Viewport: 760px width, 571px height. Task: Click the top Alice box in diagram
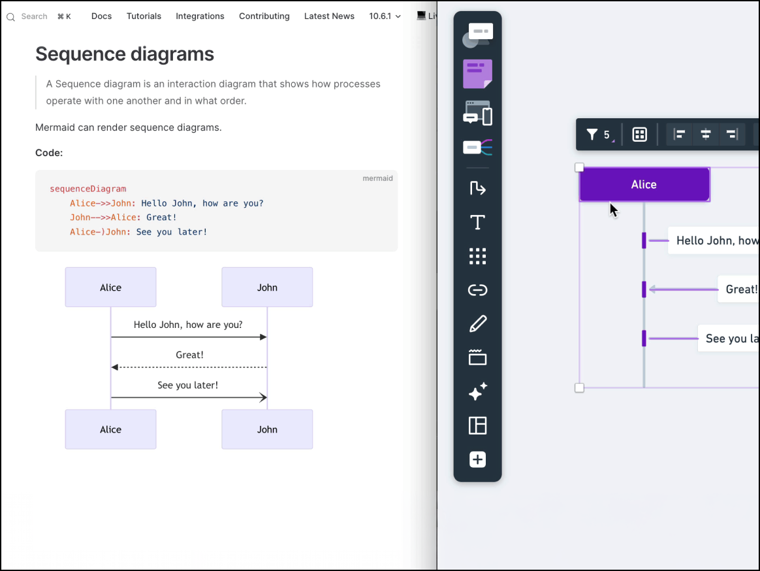pos(110,287)
